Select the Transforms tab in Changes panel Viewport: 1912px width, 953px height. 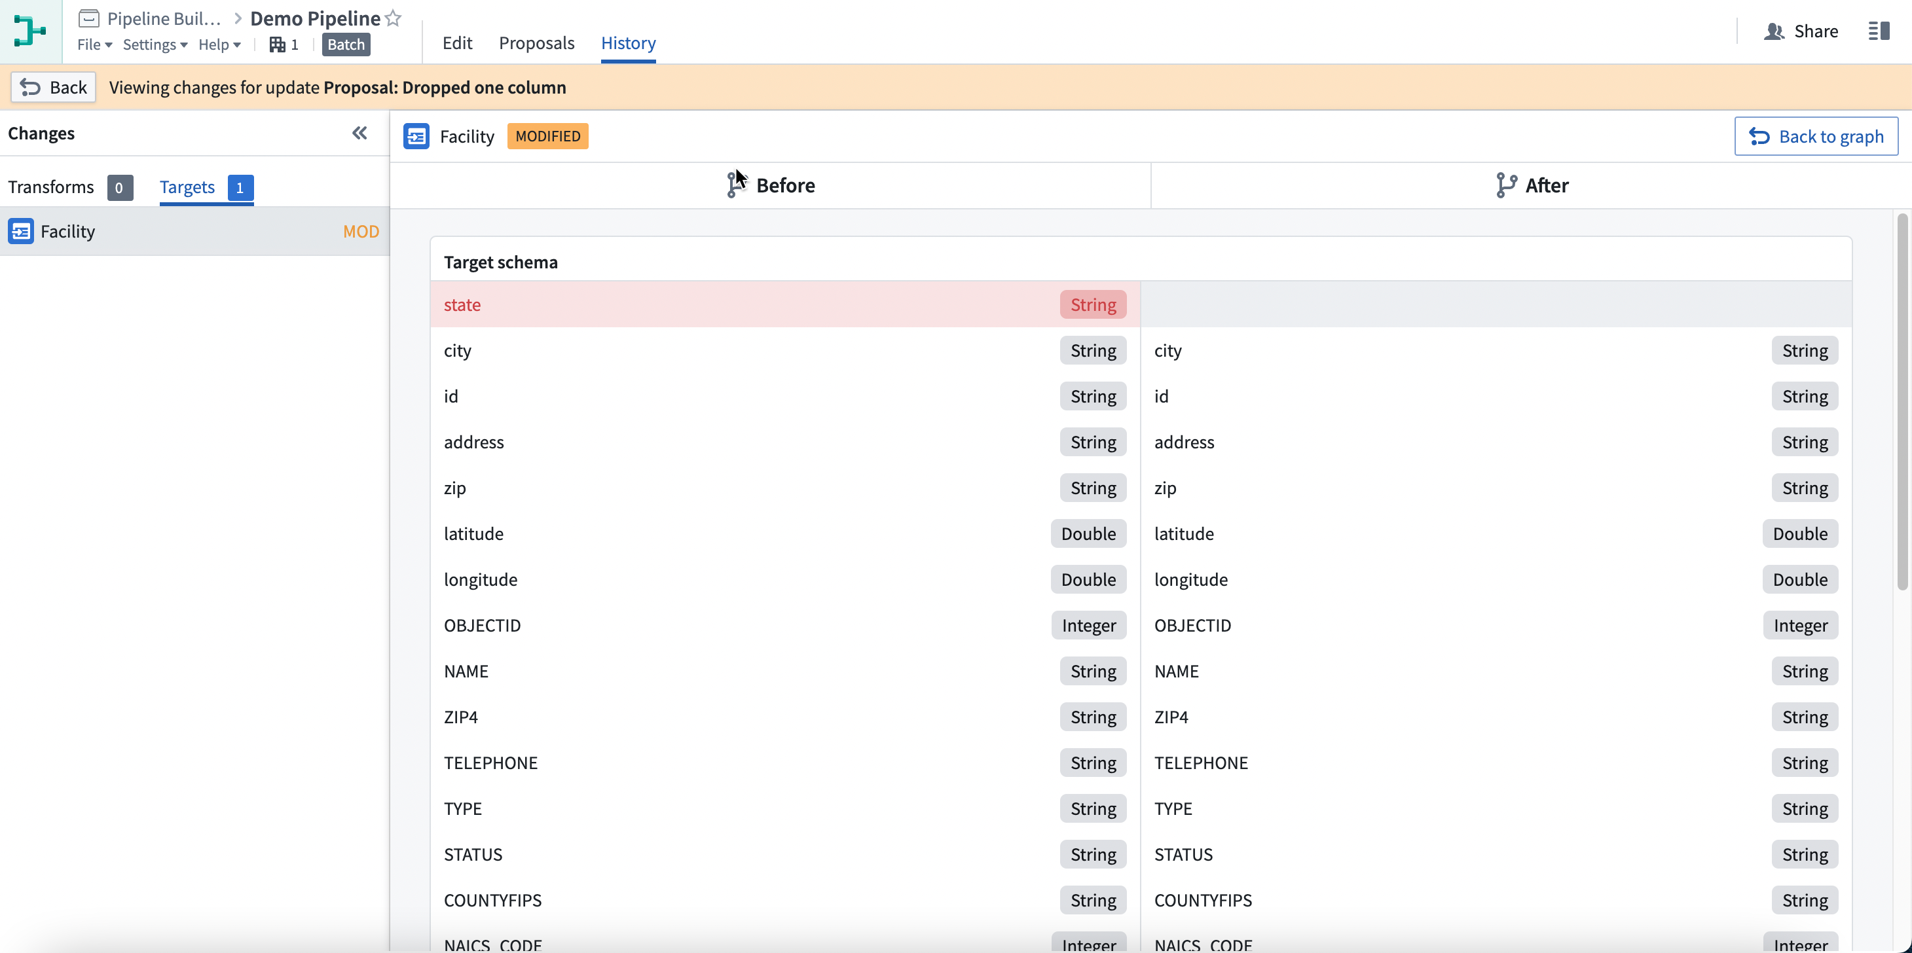tap(50, 187)
